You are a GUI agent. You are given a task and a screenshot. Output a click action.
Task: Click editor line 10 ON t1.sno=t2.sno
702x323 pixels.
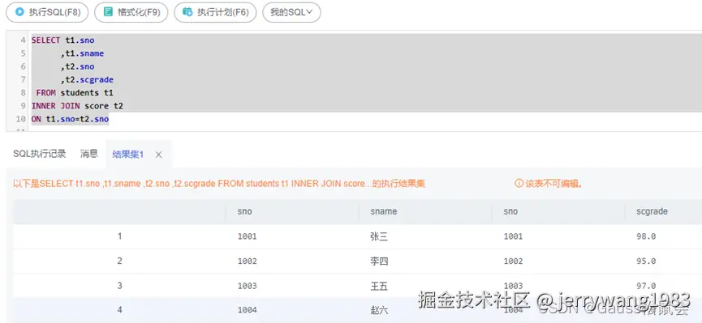coord(70,119)
